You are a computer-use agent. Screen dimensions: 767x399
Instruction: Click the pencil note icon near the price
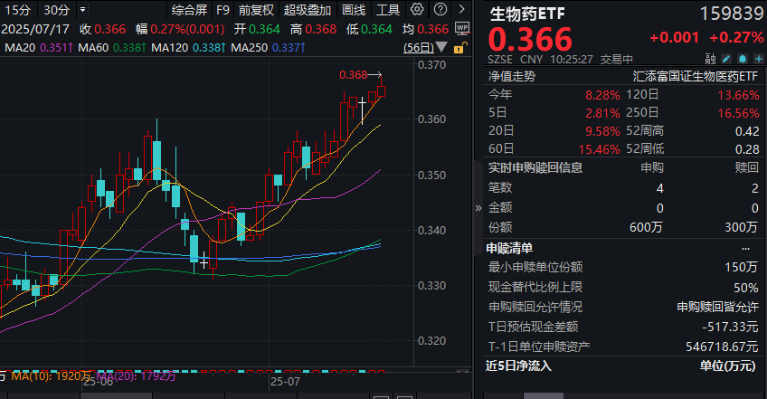coord(726,59)
